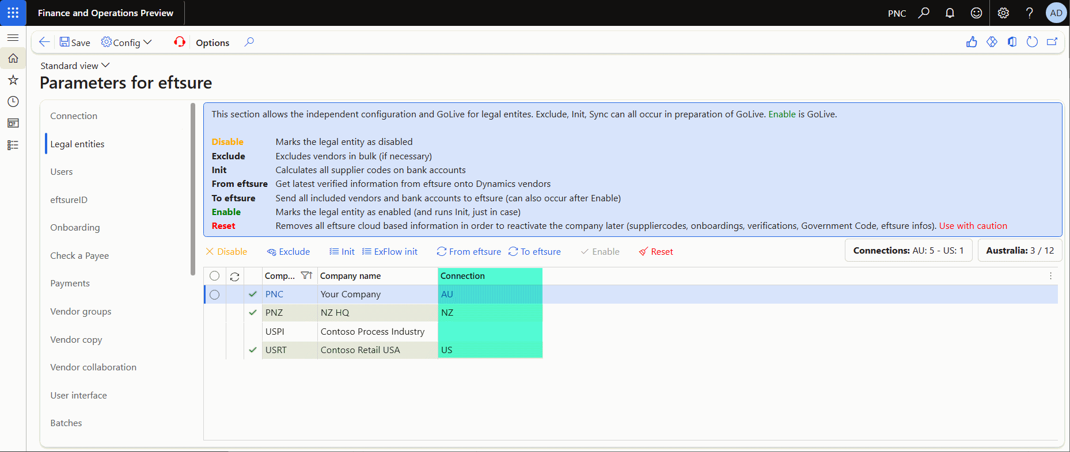
Task: Open the help question mark
Action: coord(1029,13)
